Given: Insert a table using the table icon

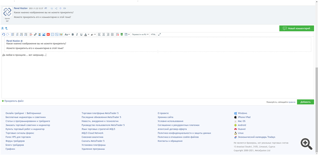Looking at the screenshot, I should [x=53, y=34].
